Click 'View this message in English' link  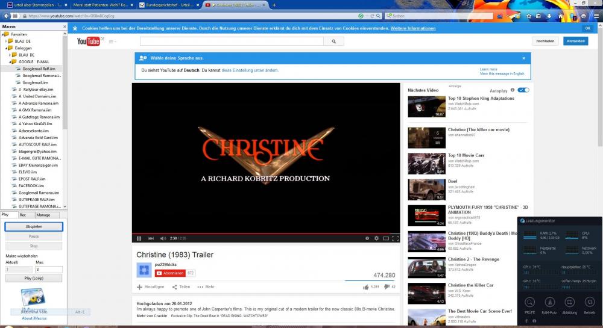click(x=502, y=73)
